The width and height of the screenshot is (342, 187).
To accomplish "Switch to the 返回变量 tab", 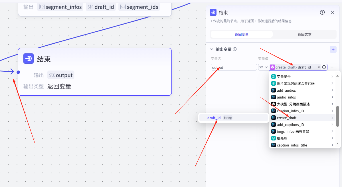I will click(242, 34).
